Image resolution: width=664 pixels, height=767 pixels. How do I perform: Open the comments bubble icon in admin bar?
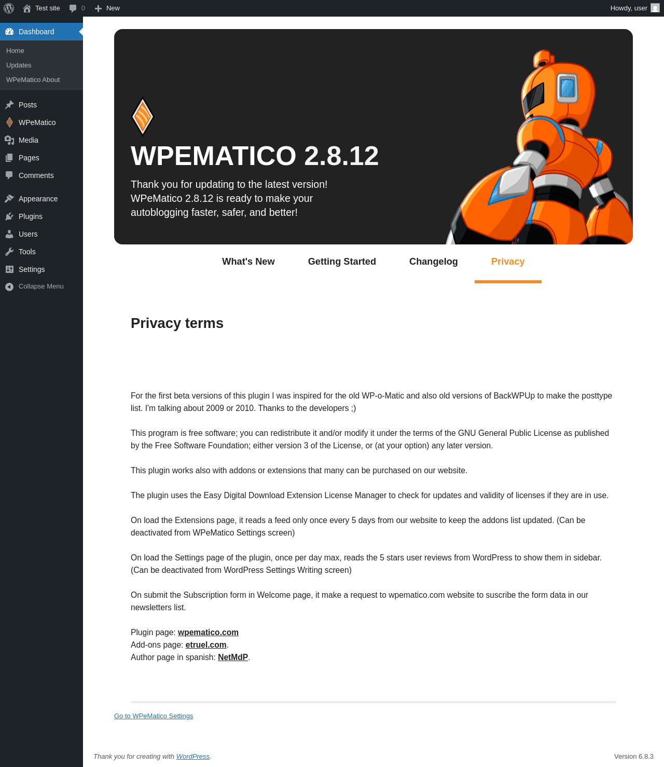point(73,8)
